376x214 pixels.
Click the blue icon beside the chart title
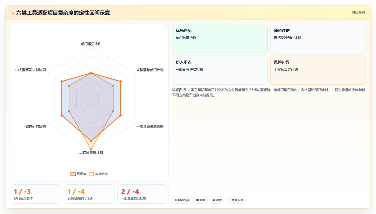point(12,13)
